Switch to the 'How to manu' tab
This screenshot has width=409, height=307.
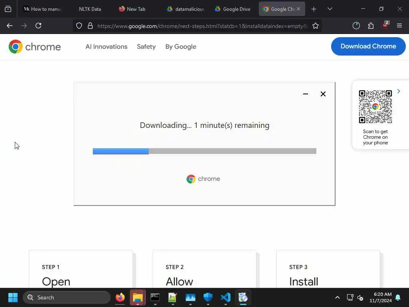(42, 9)
